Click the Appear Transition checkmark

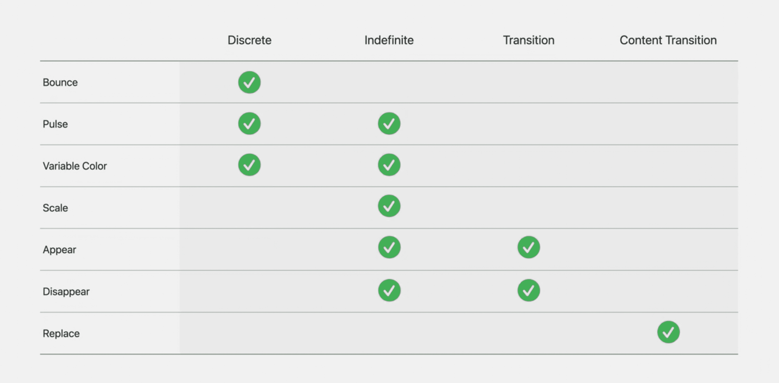point(529,247)
